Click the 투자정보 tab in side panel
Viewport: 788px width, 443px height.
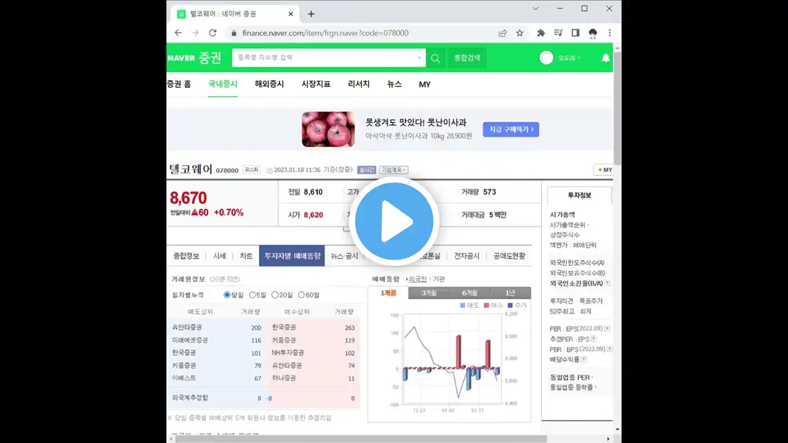pyautogui.click(x=579, y=195)
